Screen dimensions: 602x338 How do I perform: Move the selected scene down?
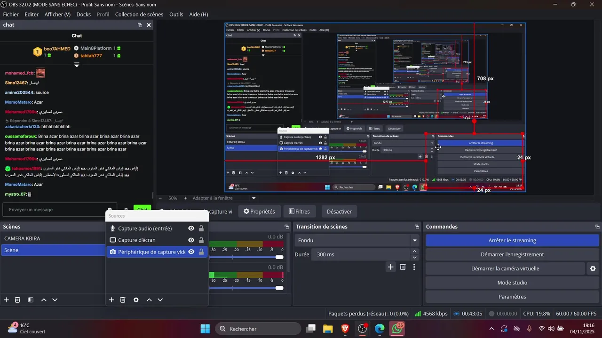(55, 300)
